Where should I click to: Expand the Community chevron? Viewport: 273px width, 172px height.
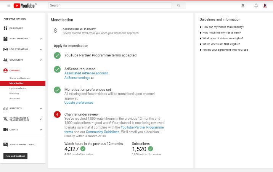pos(41,60)
